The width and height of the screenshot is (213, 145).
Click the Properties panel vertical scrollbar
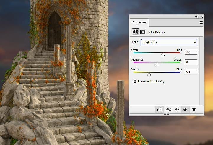pyautogui.click(x=201, y=71)
